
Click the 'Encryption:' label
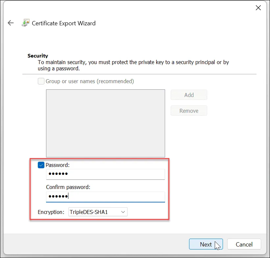click(x=51, y=212)
